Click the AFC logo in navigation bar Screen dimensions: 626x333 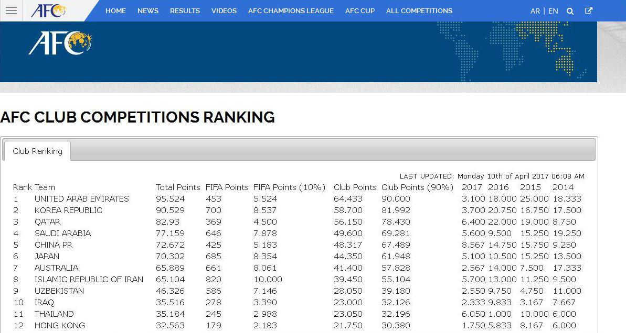coord(49,11)
